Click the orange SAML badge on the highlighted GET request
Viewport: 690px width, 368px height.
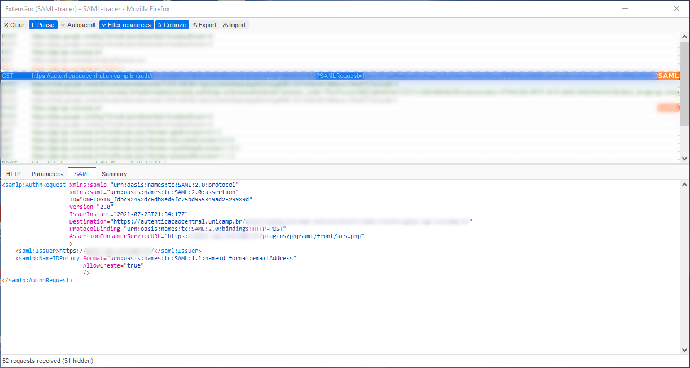(667, 75)
